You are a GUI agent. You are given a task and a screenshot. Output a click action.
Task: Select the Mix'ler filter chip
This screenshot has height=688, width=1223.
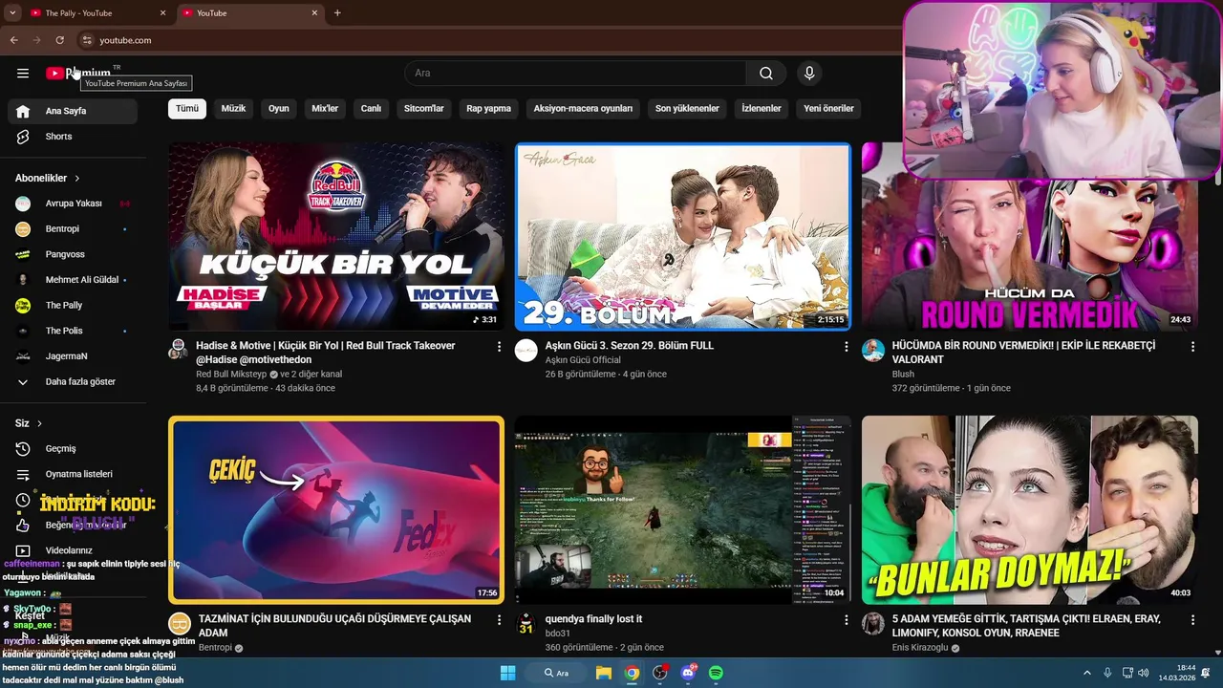pos(325,109)
